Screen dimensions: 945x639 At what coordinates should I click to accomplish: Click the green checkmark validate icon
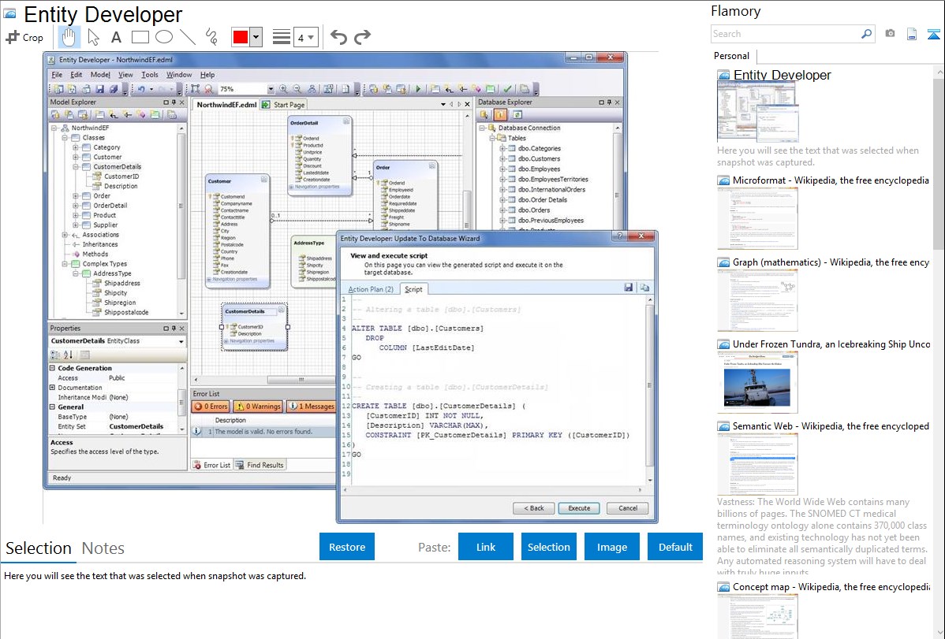coord(507,89)
